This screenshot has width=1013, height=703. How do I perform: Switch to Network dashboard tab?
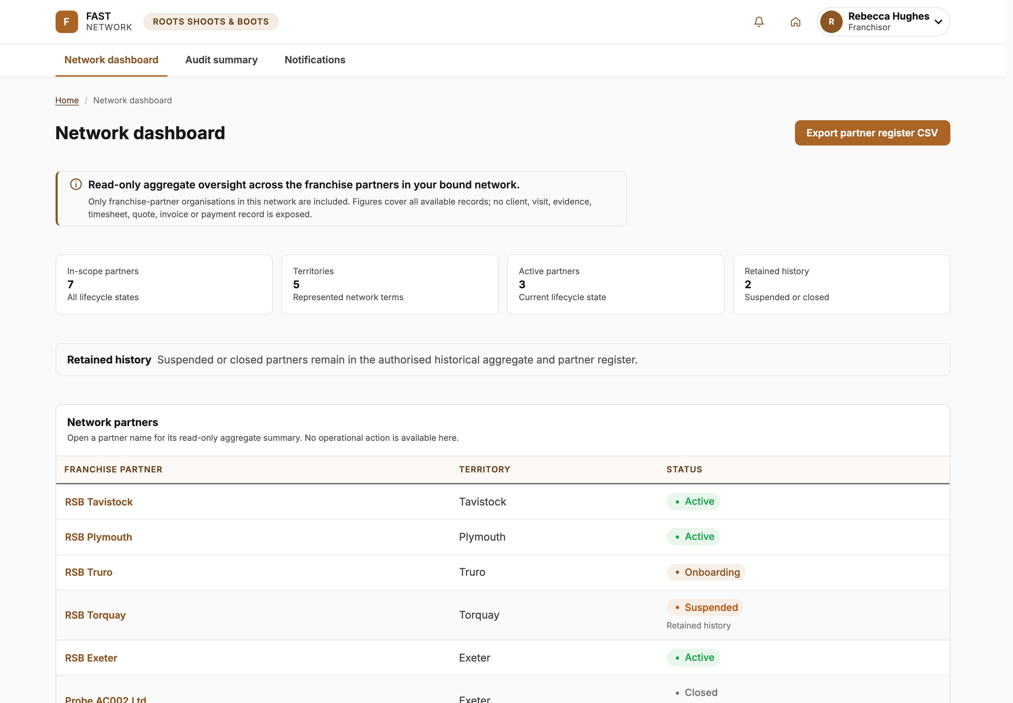pos(111,60)
